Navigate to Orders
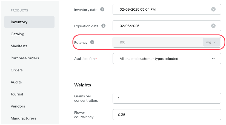 tap(17, 70)
